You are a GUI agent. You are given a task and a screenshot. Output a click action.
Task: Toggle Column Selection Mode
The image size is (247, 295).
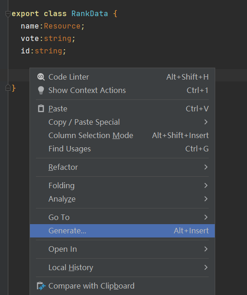[122, 135]
